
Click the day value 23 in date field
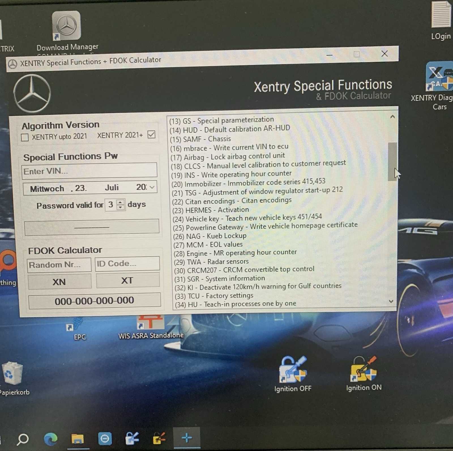pyautogui.click(x=80, y=188)
